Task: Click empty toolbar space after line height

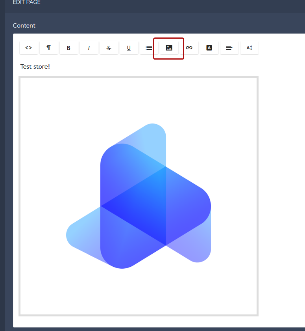Action: pyautogui.click(x=281, y=48)
